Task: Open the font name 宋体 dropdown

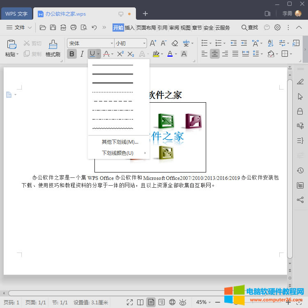Action: [x=112, y=43]
